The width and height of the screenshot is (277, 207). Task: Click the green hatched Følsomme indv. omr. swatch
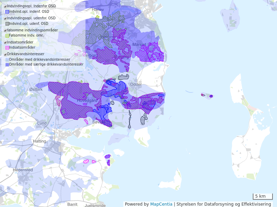pyautogui.click(x=7, y=36)
